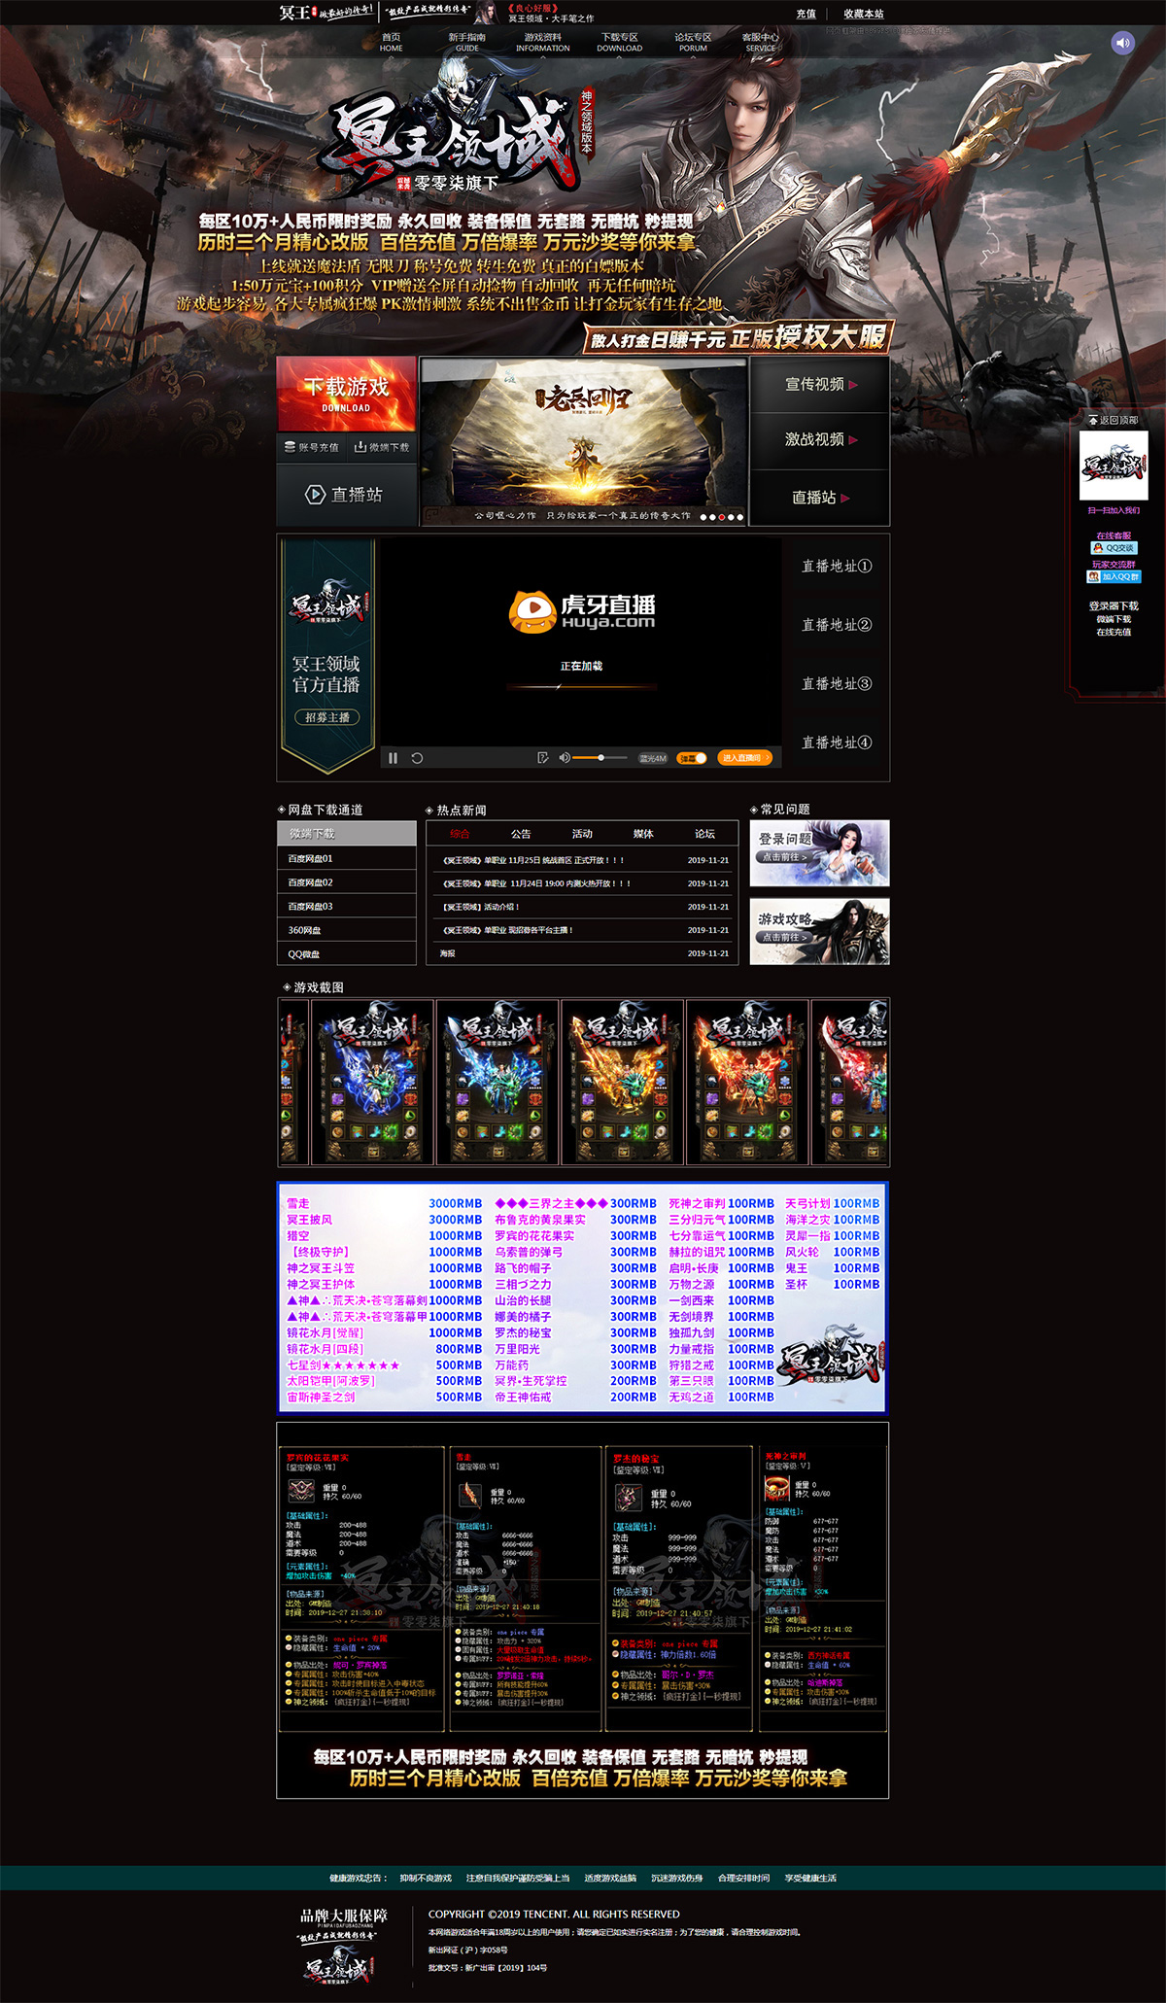Click the 微端下载 button under download

[x=382, y=447]
